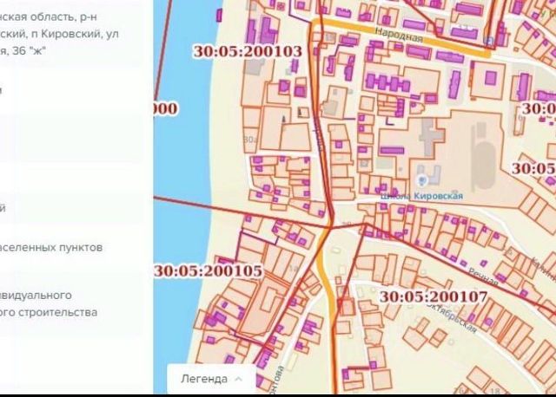Screen dimensions: 556x397
Task: Click cadastral block label 30:05:200103
Action: [x=248, y=52]
